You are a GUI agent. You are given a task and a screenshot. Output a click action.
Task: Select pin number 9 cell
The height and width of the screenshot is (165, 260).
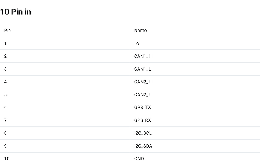click(5, 146)
